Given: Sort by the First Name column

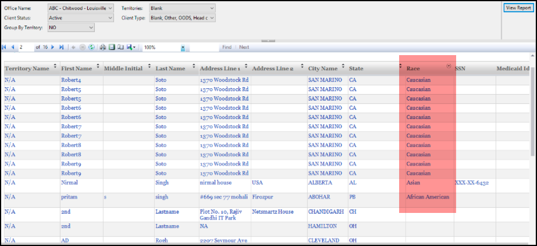Looking at the screenshot, I should coord(98,67).
